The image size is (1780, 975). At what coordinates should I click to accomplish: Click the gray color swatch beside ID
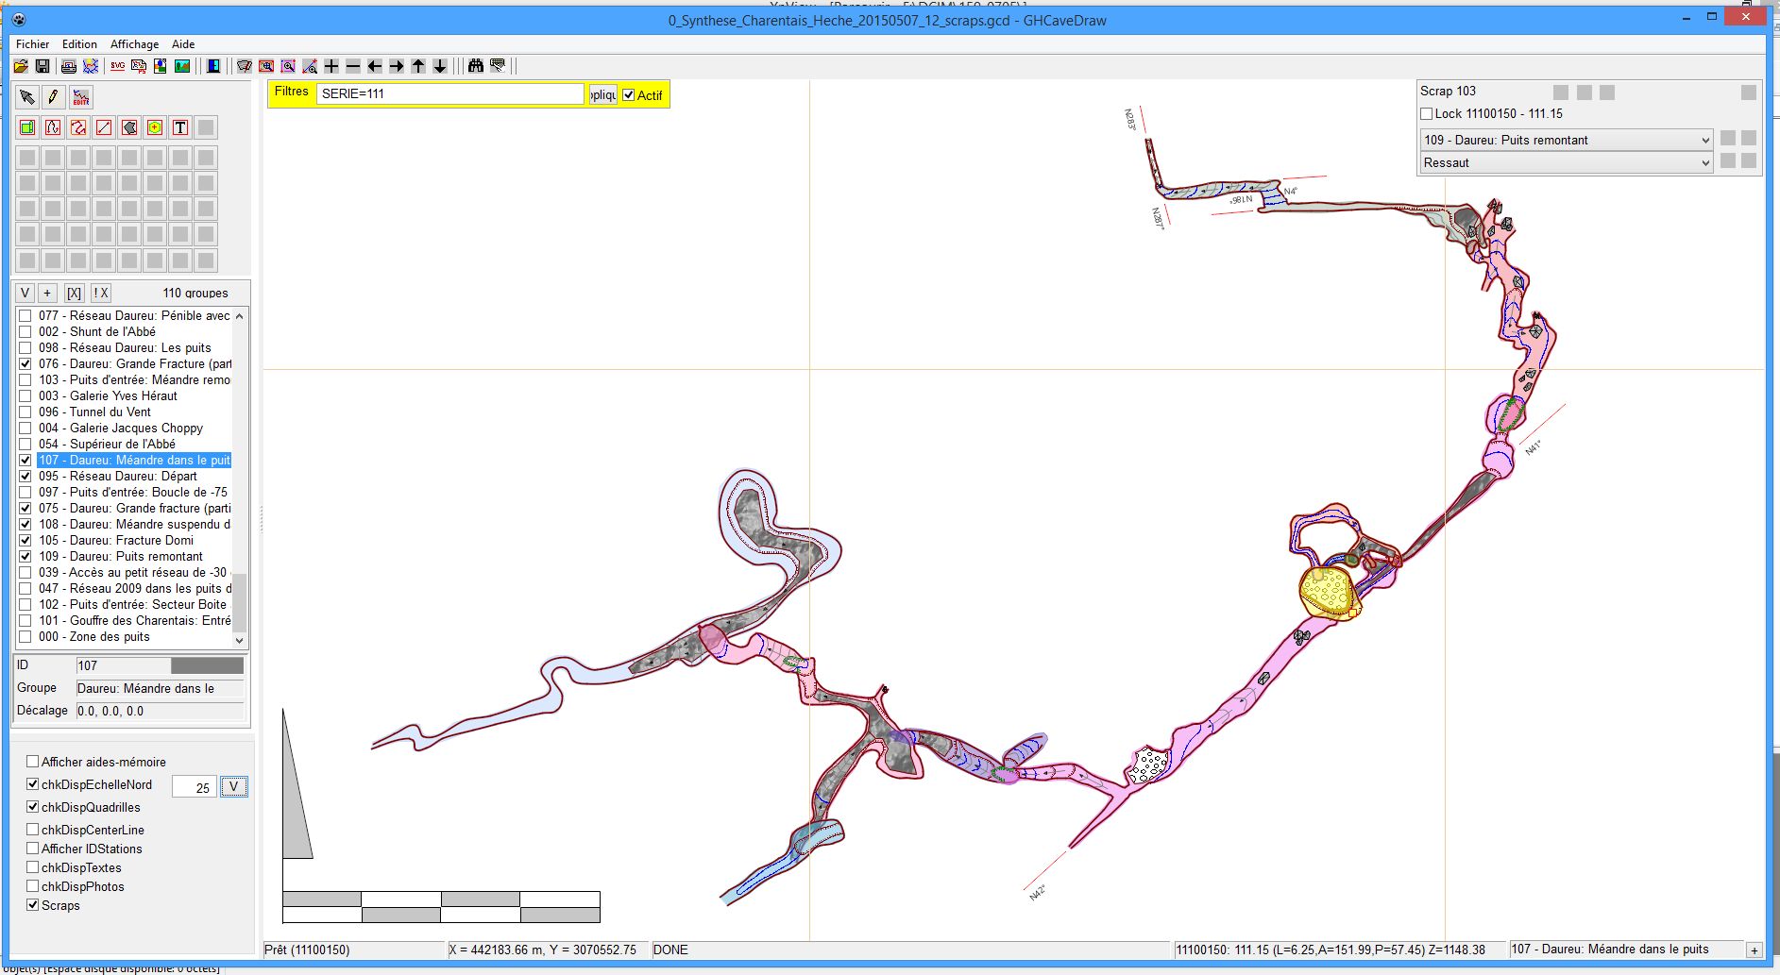[207, 665]
